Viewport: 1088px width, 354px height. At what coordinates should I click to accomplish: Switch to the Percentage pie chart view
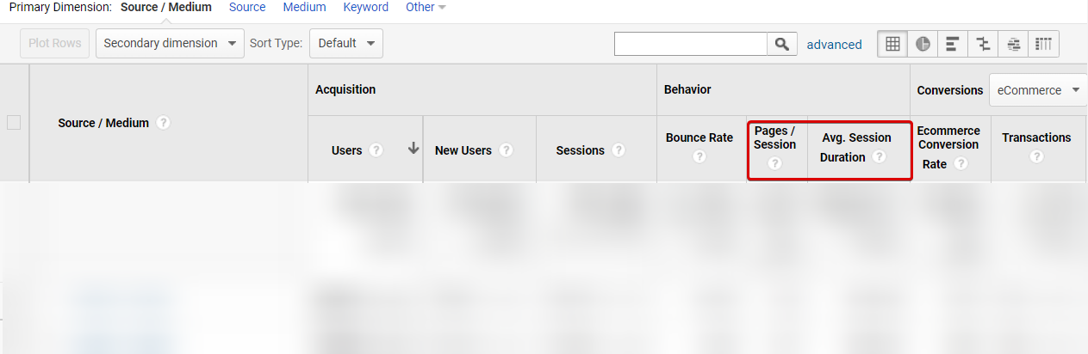point(923,44)
